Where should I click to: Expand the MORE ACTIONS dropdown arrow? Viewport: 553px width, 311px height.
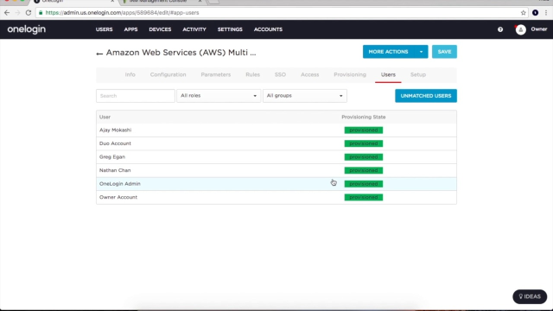pyautogui.click(x=421, y=52)
